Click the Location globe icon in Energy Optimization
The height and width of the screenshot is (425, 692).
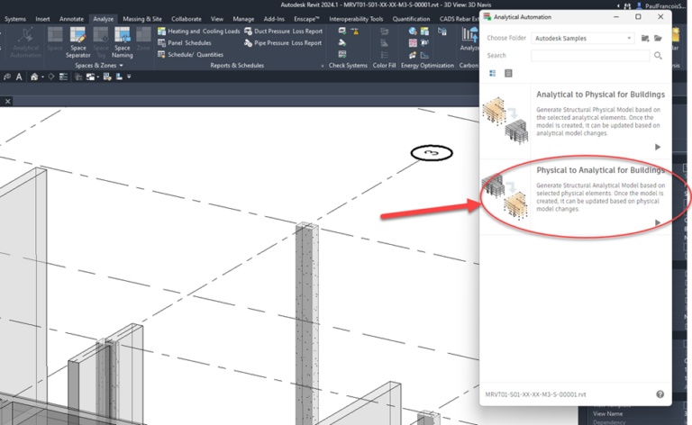(x=412, y=31)
